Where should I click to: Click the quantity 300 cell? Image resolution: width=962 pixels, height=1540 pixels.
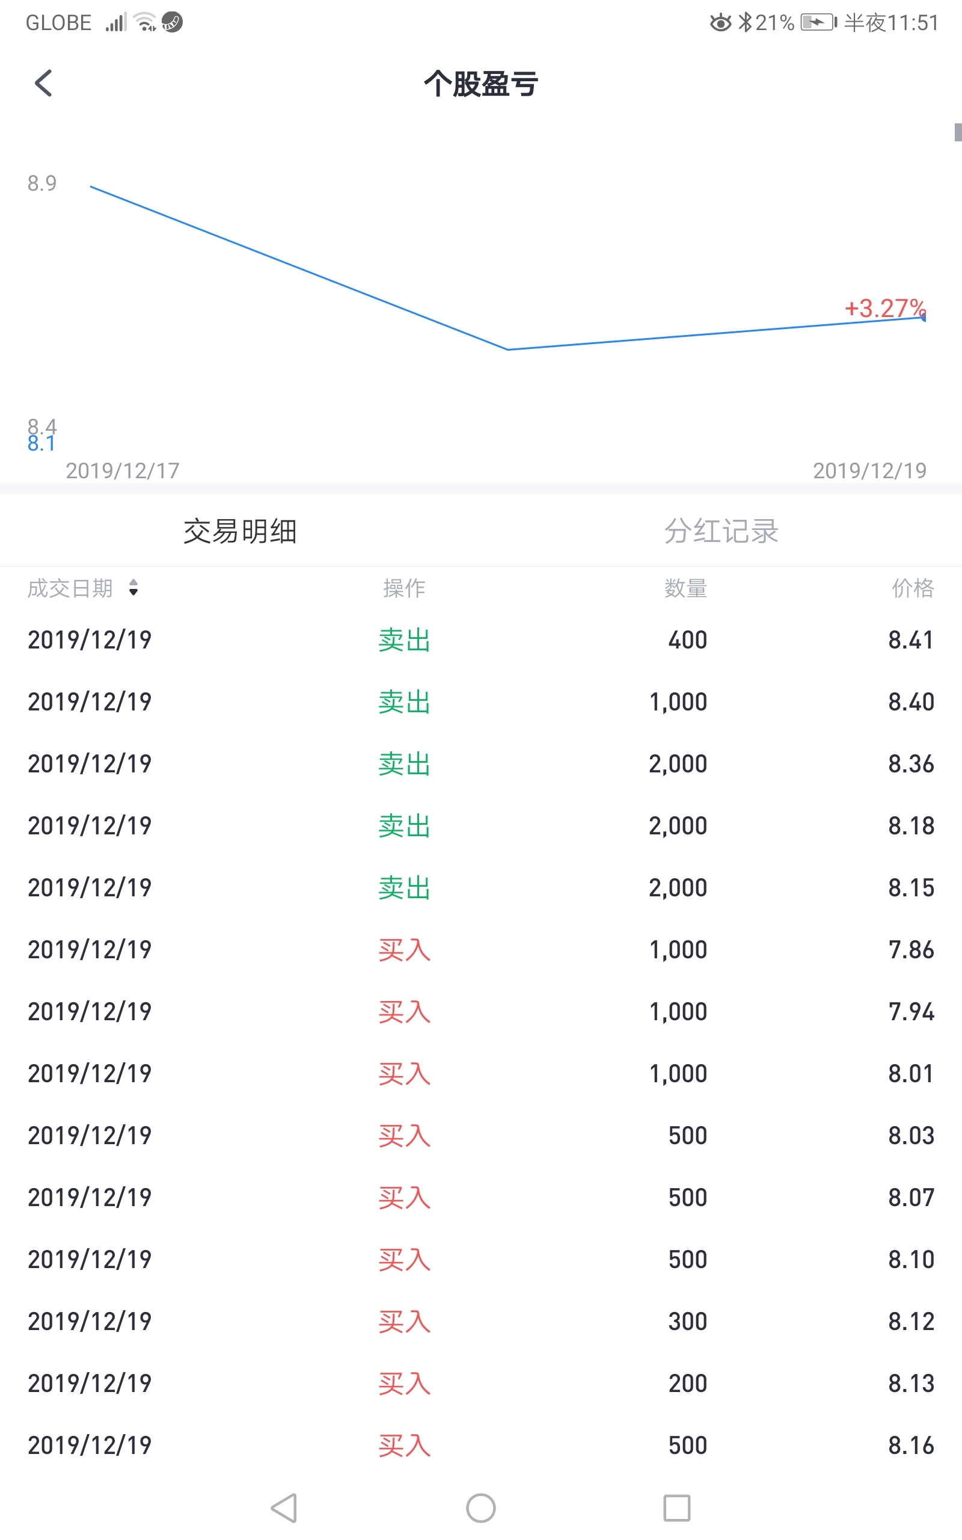click(x=687, y=1321)
